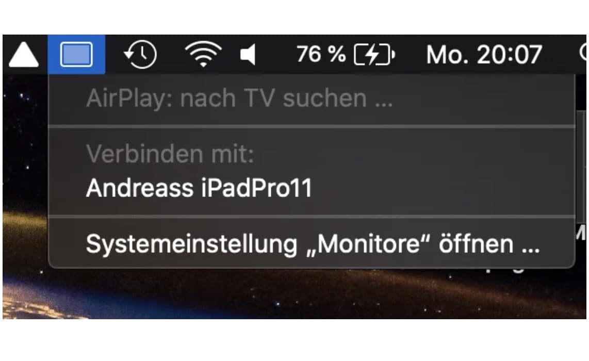Click the iPadPro11 device name text
This screenshot has width=589, height=361.
pos(256,187)
